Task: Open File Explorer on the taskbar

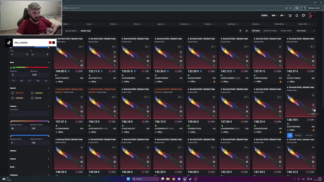Action: click(168, 179)
